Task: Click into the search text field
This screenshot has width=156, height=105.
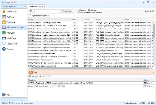Action: (47, 11)
